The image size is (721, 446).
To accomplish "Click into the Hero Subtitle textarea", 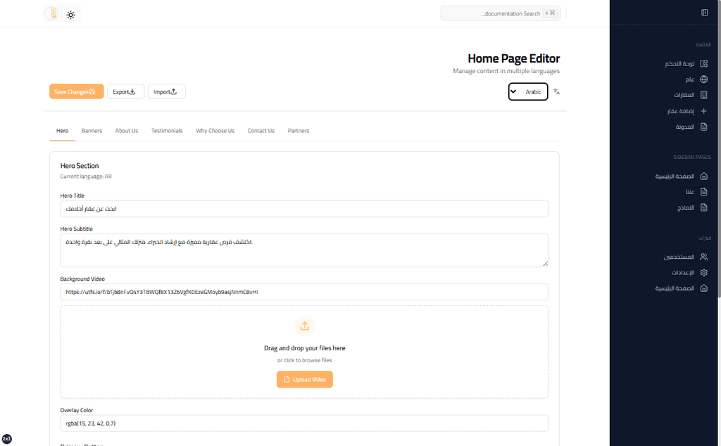I will [x=304, y=250].
